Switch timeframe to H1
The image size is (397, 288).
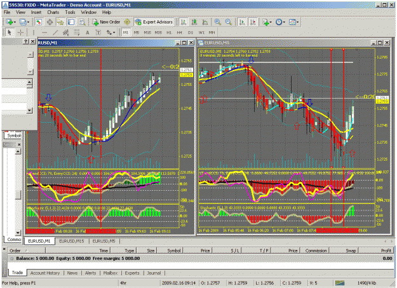point(169,32)
